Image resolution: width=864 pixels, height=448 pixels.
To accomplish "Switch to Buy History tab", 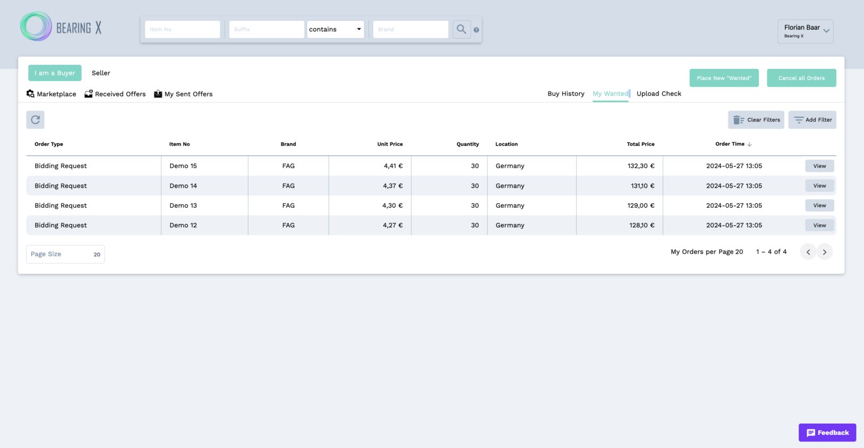I will pos(566,94).
